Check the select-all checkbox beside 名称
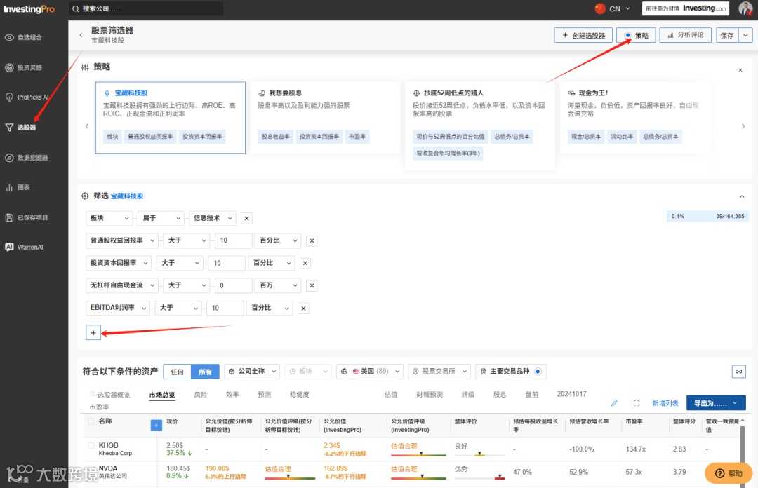Viewport: 758px width, 488px height. (x=91, y=421)
